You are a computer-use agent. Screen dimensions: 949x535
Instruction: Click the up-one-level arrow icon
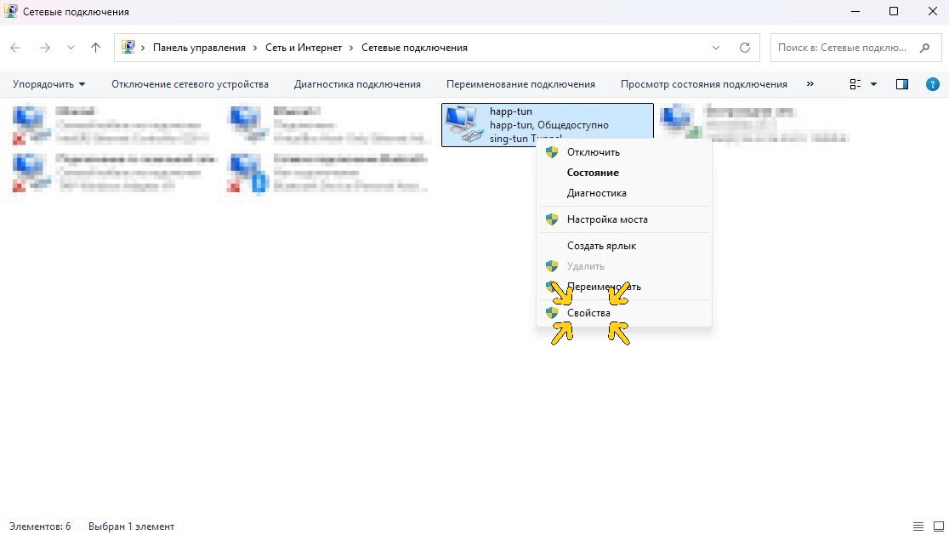pos(95,48)
